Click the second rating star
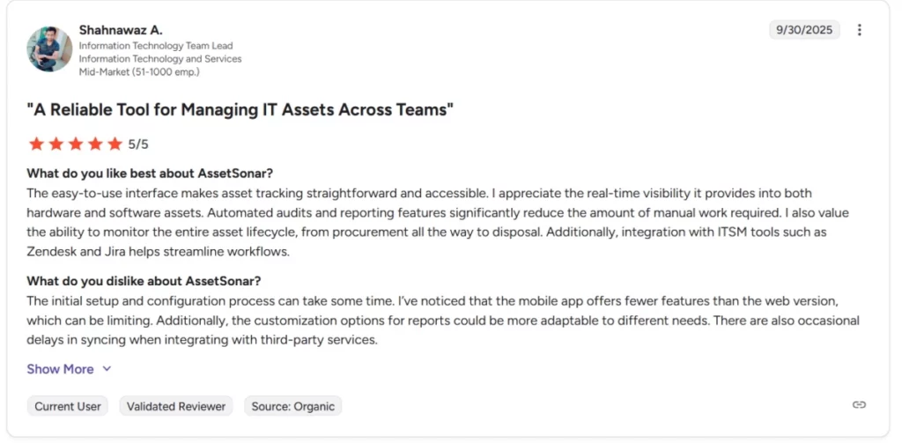Viewport: 902px width, 443px height. click(x=55, y=144)
